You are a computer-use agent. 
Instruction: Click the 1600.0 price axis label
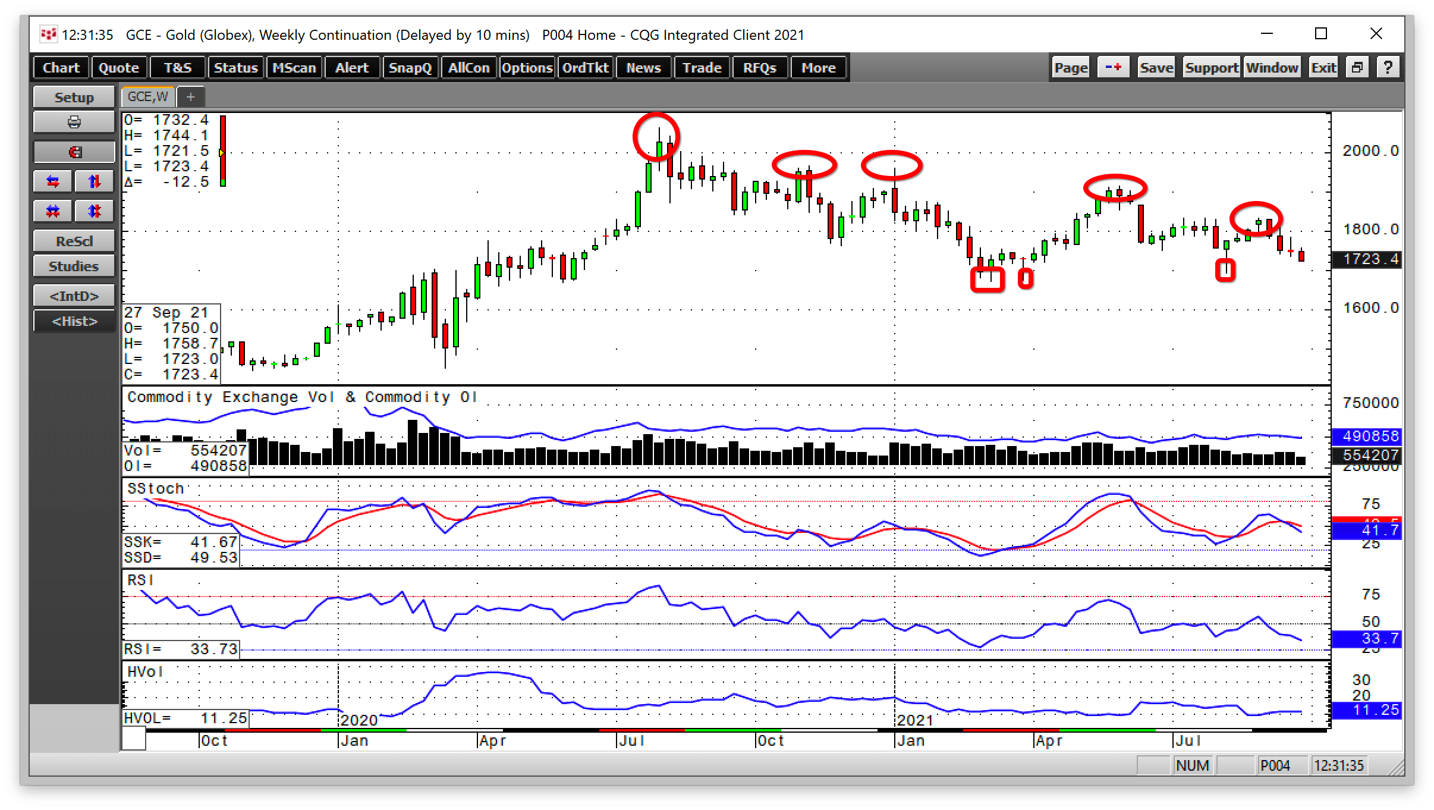point(1370,308)
